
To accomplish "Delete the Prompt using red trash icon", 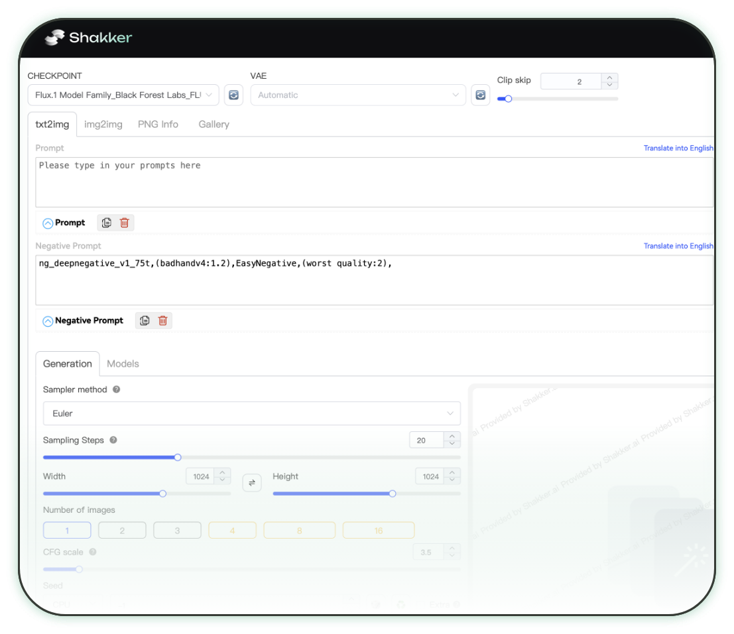I will pos(124,223).
